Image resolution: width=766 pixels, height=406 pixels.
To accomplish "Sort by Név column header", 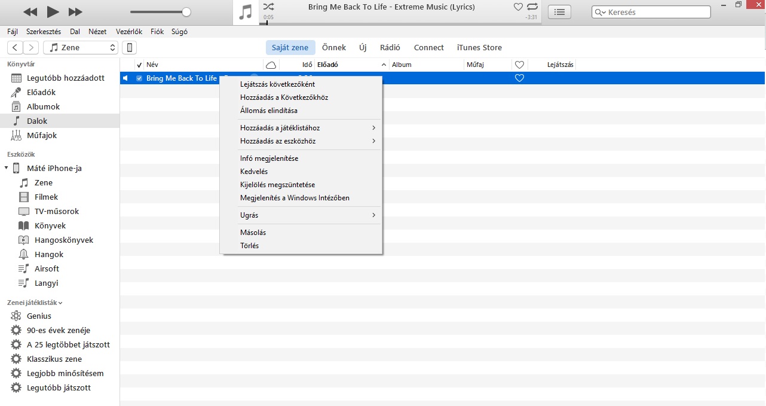I will 204,65.
